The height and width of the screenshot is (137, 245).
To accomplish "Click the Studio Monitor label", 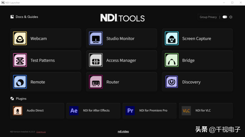I will pyautogui.click(x=120, y=38).
